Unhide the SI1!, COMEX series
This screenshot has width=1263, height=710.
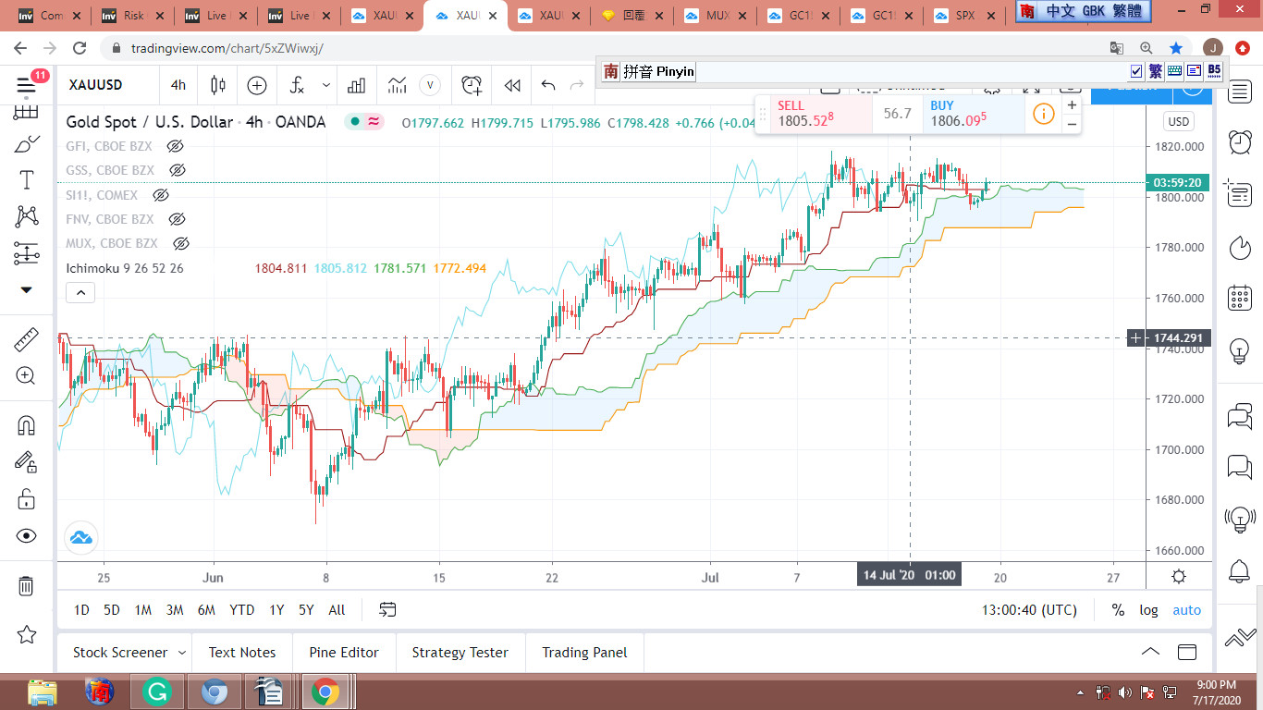tap(160, 195)
